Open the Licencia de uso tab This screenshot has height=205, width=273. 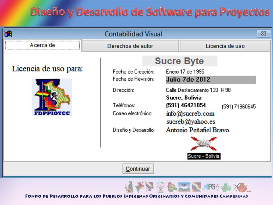(225, 46)
